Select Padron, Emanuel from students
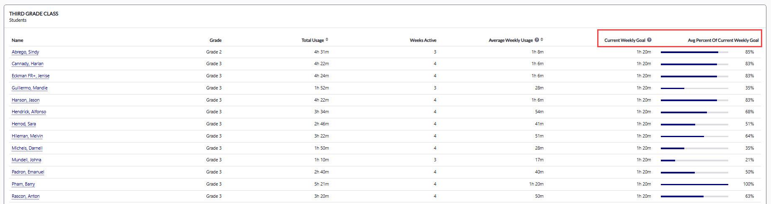This screenshot has height=204, width=771. click(28, 172)
